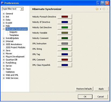Click the back navigation arrow icon
The image size is (111, 102).
tap(97, 9)
